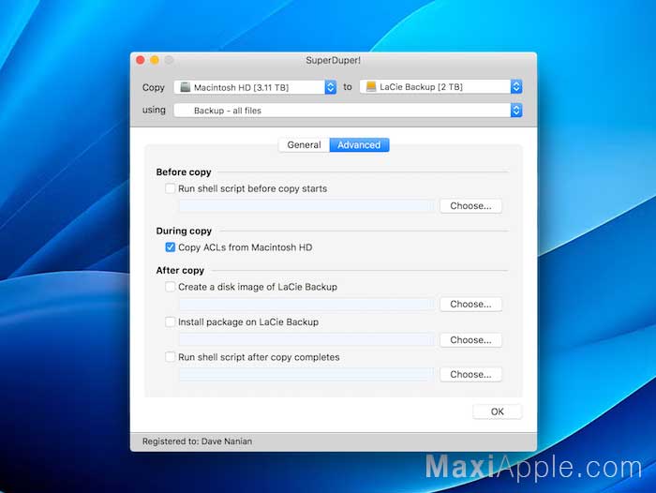Screen dimensions: 656x493
Task: Click the 'Registered to: Dave Nanian' status text
Action: point(197,441)
